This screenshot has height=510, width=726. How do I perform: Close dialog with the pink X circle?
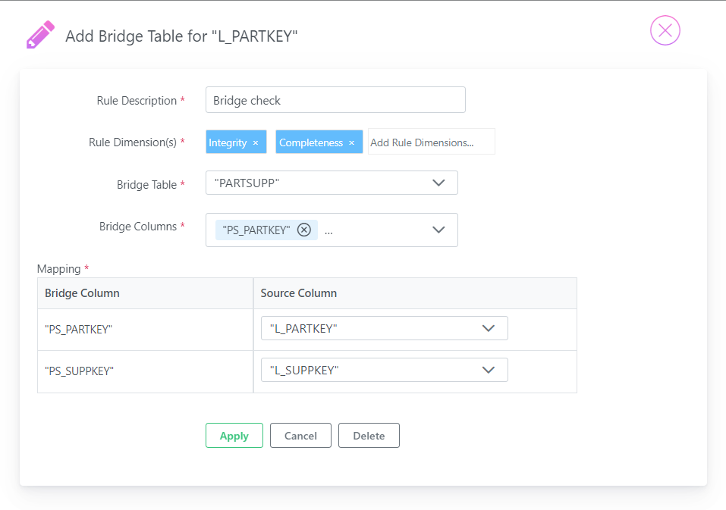pyautogui.click(x=665, y=30)
